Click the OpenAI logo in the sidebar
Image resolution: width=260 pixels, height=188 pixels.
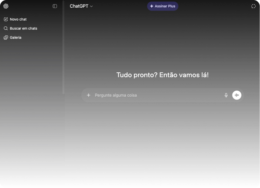tap(6, 6)
